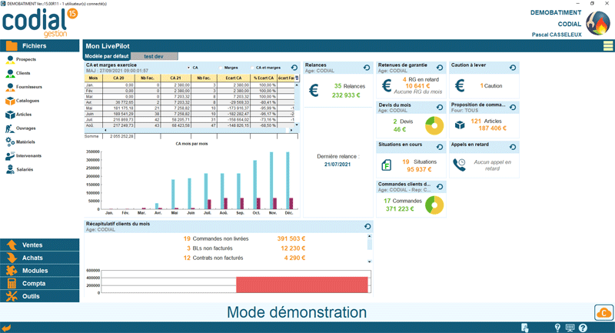The width and height of the screenshot is (615, 333).
Task: Click the phone icon in Appels en retard
Action: pyautogui.click(x=459, y=165)
